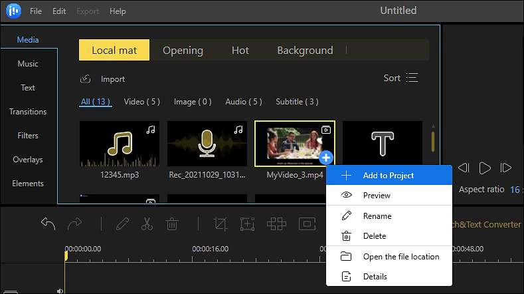
Task: Click the Mosaic tool icon
Action: click(276, 223)
